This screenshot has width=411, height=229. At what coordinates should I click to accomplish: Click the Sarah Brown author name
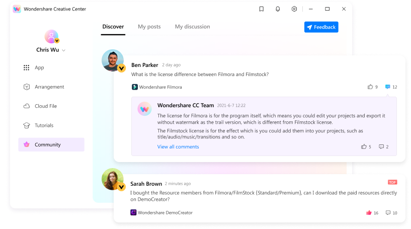[x=146, y=184]
